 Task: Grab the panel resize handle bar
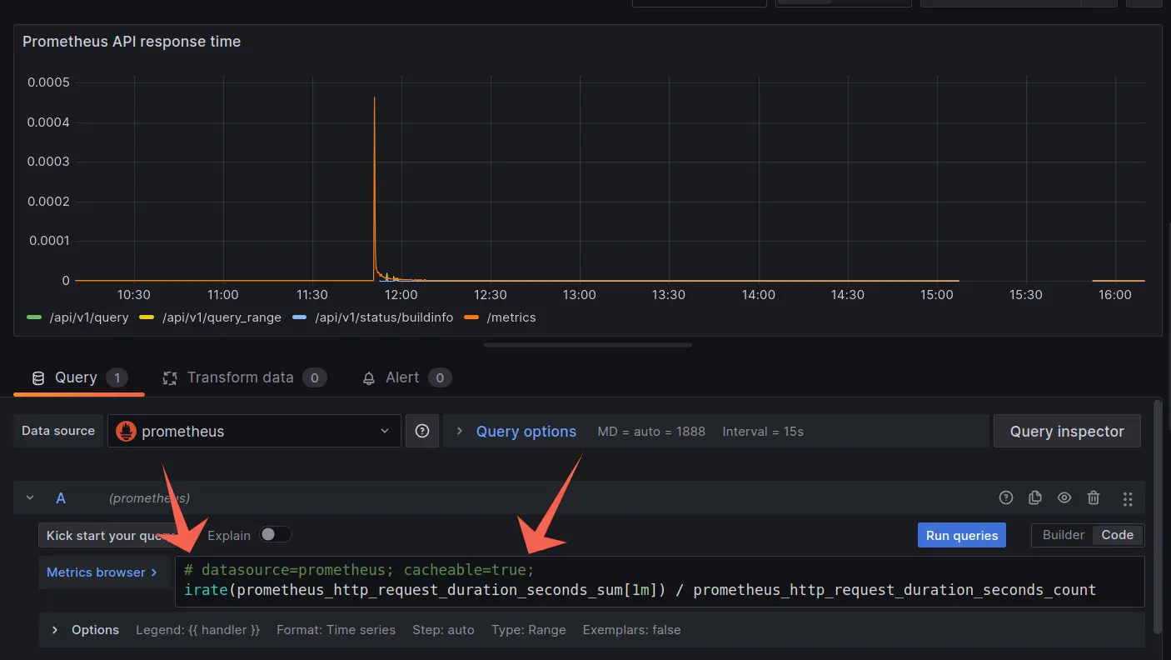tap(588, 345)
